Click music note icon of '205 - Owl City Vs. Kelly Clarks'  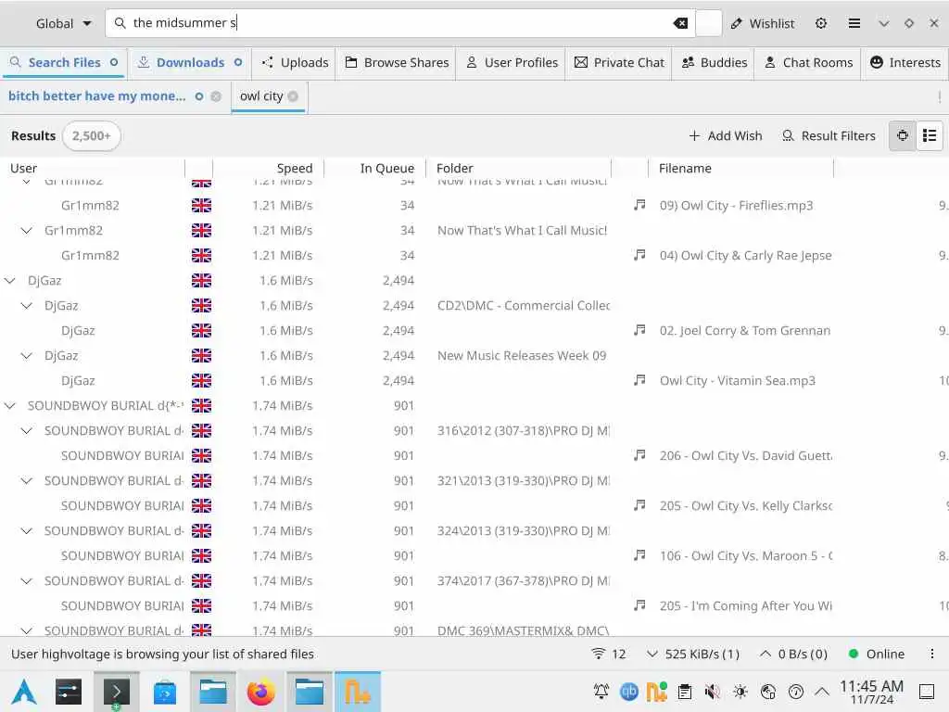click(x=639, y=505)
